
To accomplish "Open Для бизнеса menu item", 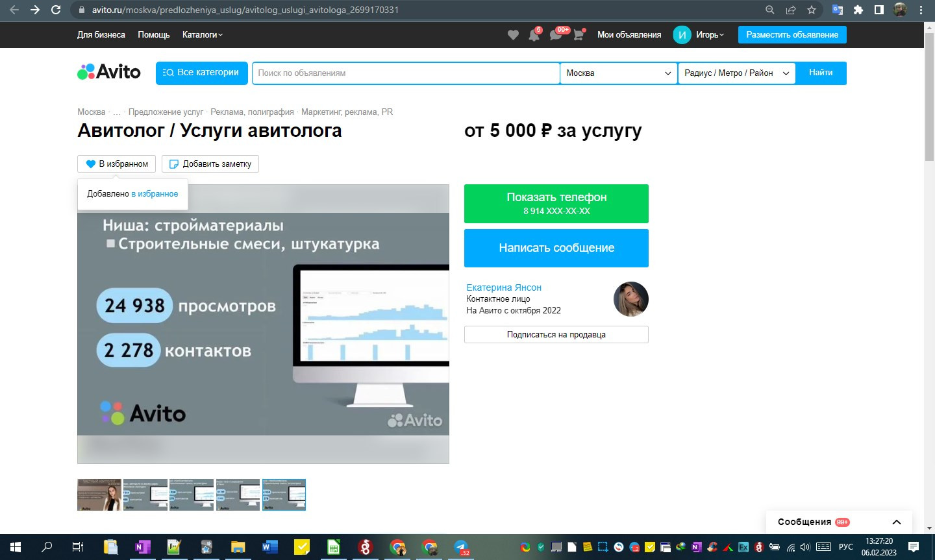I will point(101,35).
